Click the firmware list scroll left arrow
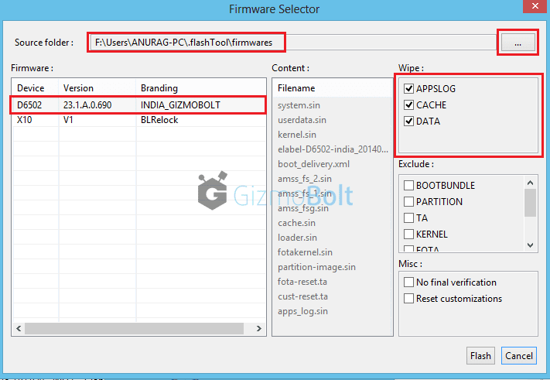The image size is (550, 380). click(19, 328)
